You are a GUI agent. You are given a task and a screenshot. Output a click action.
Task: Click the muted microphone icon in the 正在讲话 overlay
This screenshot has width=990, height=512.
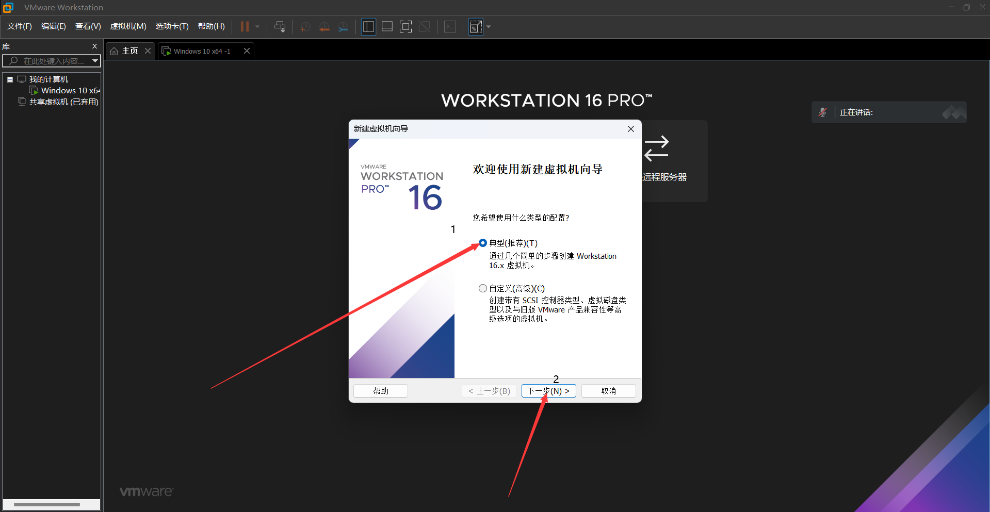click(x=822, y=112)
